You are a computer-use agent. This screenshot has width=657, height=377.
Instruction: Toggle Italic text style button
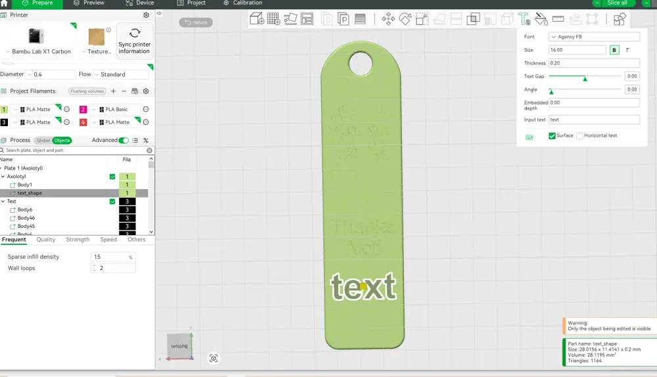[x=627, y=50]
